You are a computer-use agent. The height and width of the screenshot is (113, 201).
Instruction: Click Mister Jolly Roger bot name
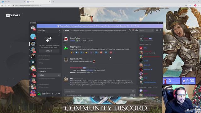(x=76, y=68)
